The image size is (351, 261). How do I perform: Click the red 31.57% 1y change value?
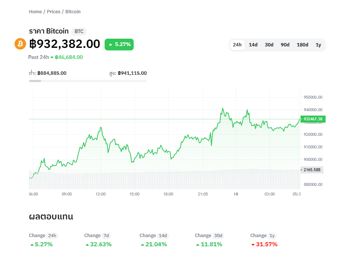[x=267, y=244]
